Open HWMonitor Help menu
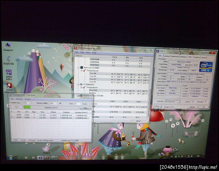 tap(94, 53)
